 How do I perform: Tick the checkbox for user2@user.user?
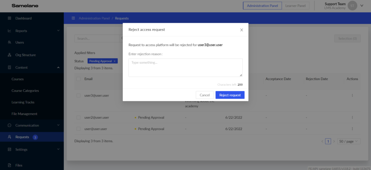(78, 118)
